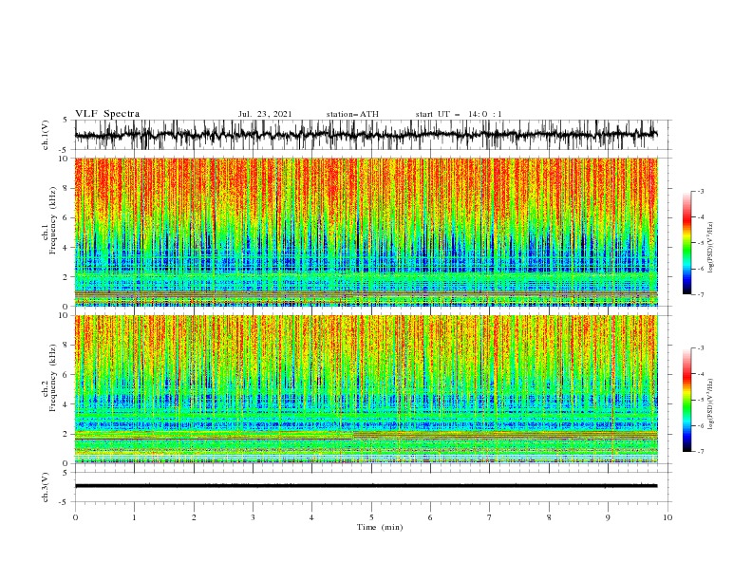Click inside the ch.1 spectrogram panel

coord(366,232)
